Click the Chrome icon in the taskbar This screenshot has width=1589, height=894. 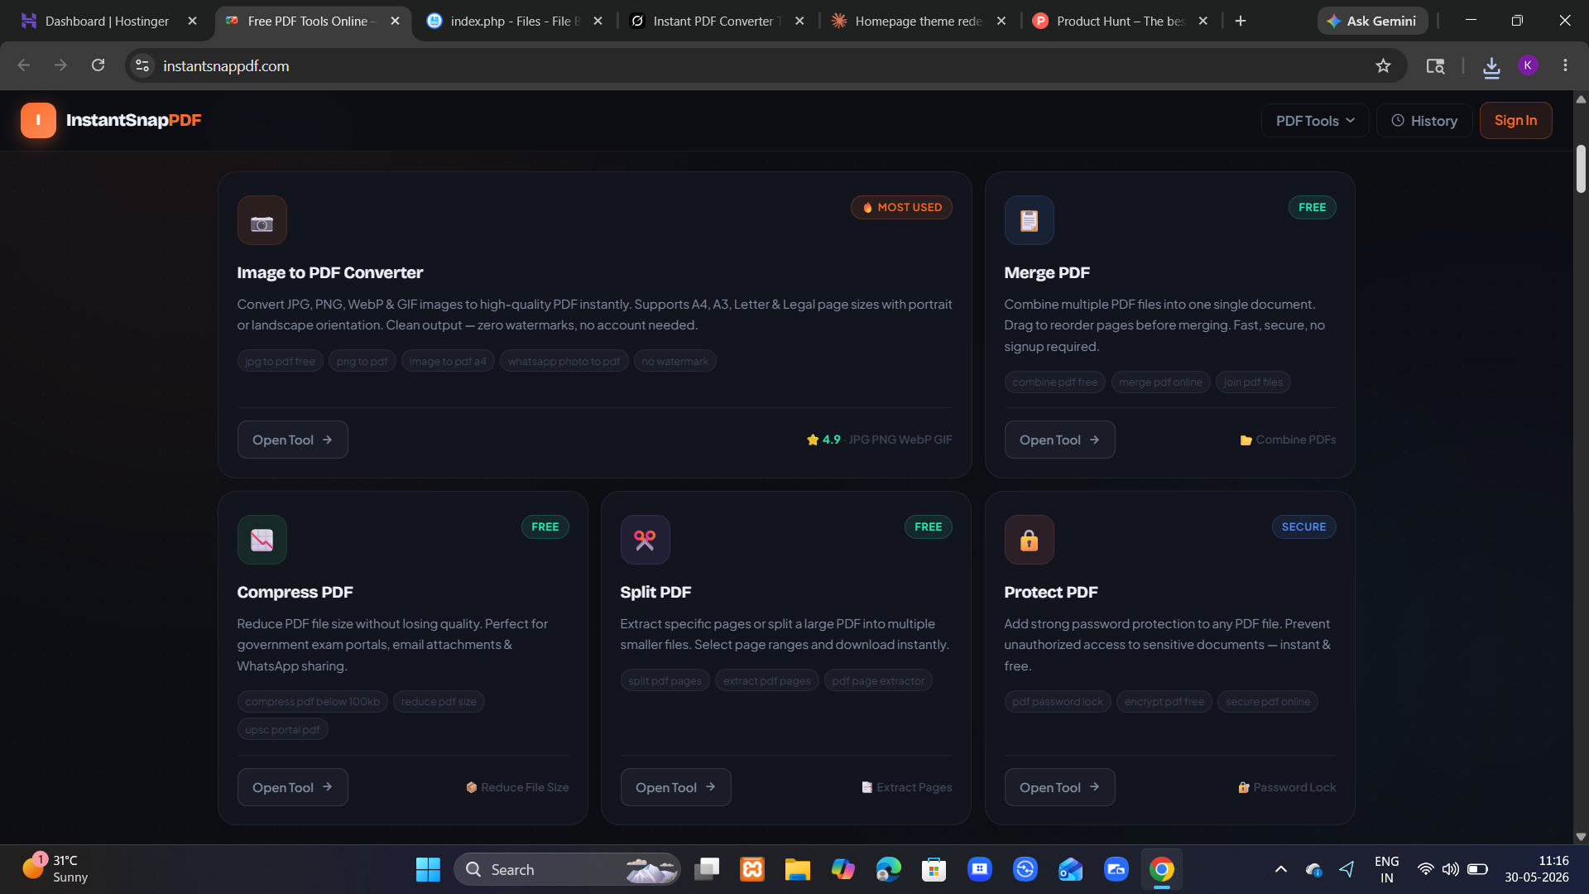coord(1162,869)
